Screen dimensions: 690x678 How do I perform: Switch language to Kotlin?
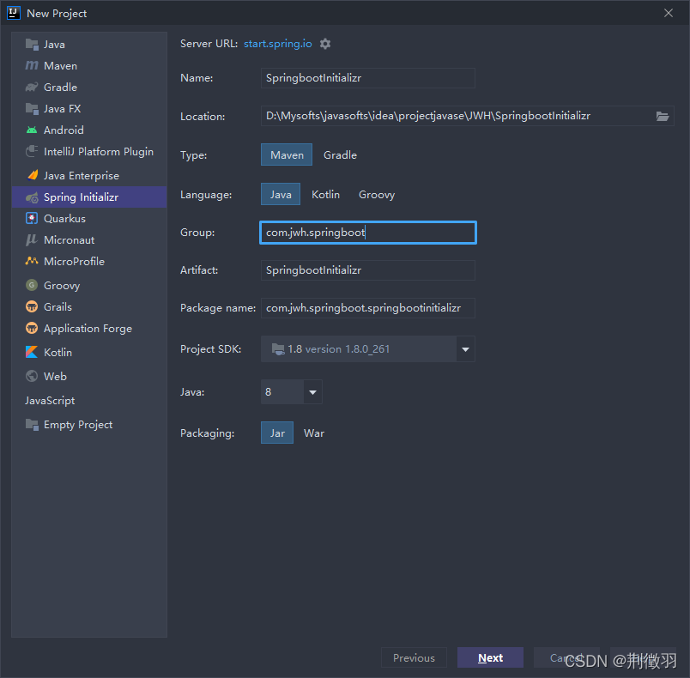[325, 195]
